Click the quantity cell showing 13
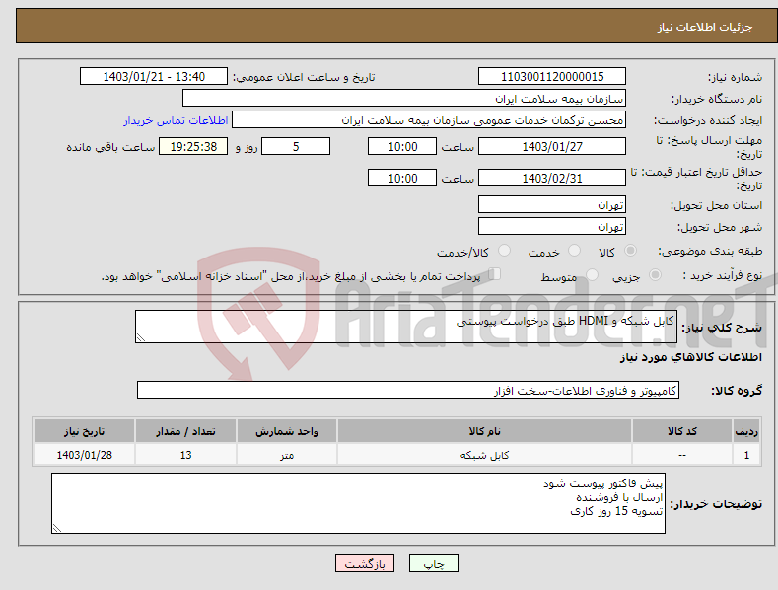 (x=185, y=455)
